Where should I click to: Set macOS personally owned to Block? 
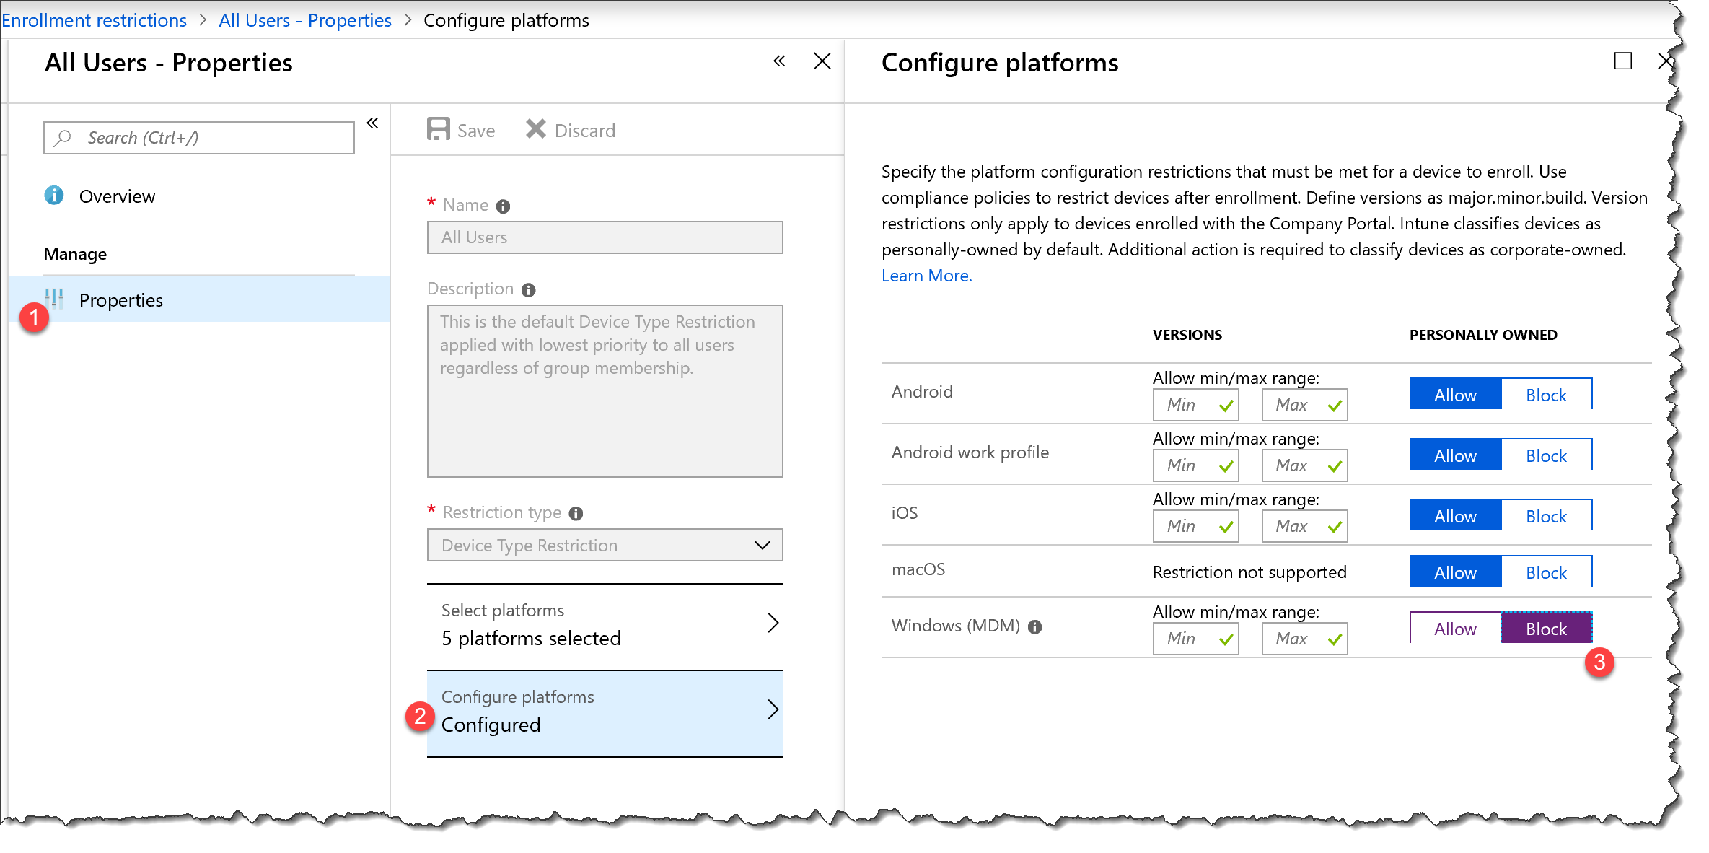(x=1546, y=572)
